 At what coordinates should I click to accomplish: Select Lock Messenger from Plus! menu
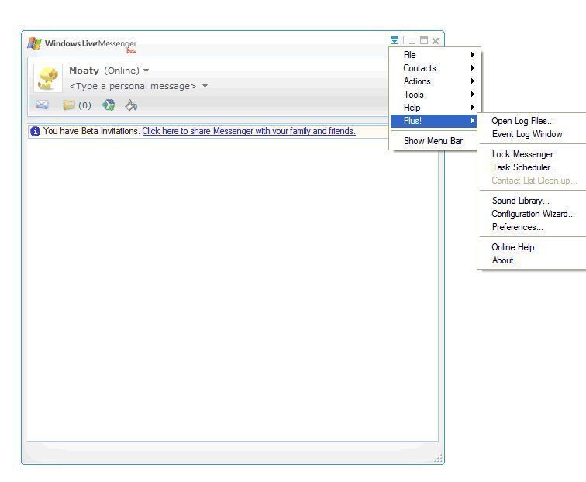pyautogui.click(x=522, y=154)
